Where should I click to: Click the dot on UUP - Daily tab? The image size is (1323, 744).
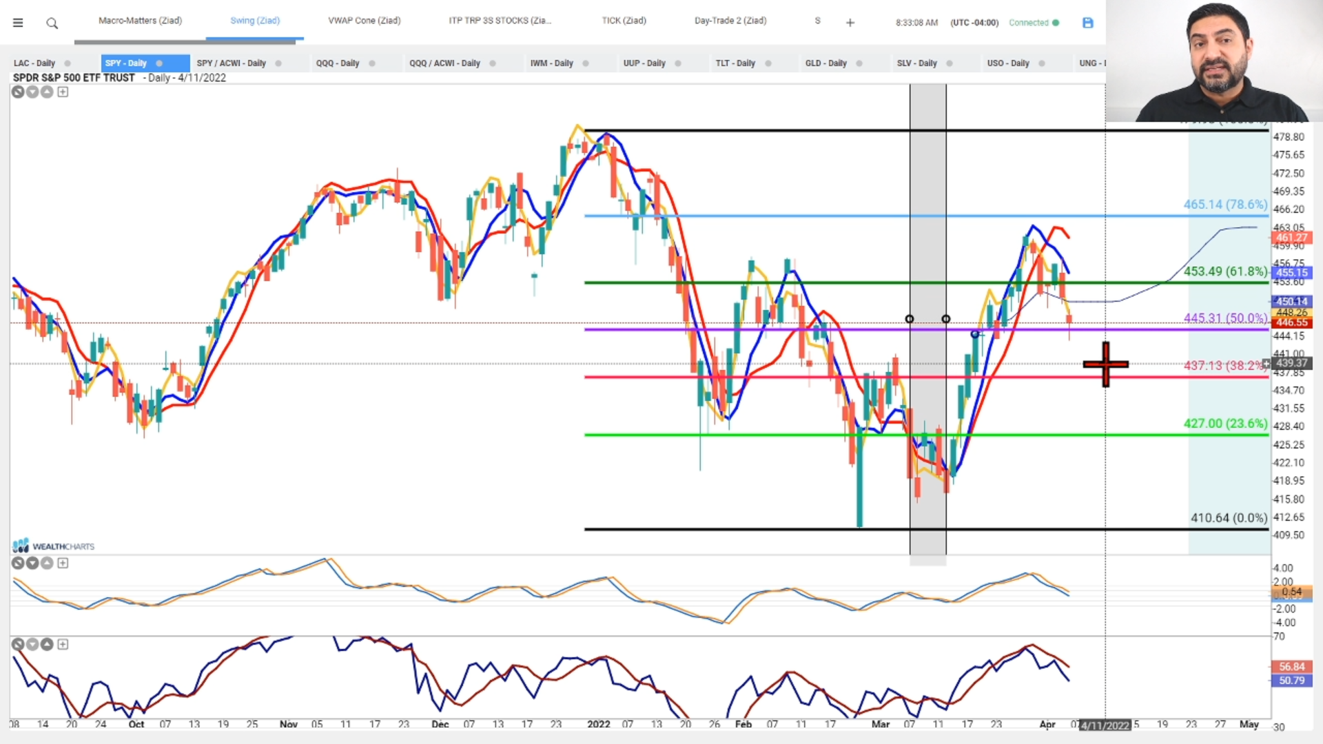(x=678, y=63)
